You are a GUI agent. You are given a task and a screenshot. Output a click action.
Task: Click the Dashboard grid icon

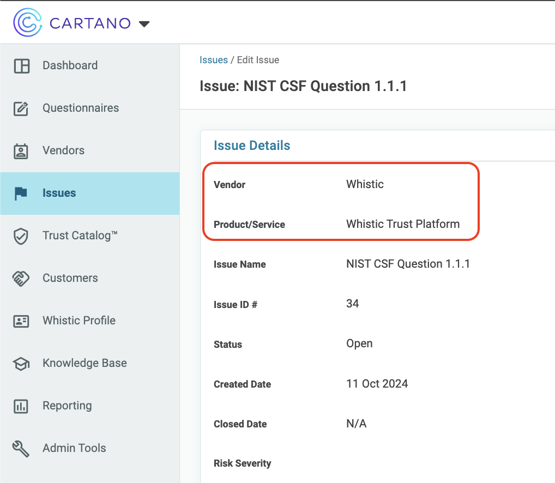22,66
